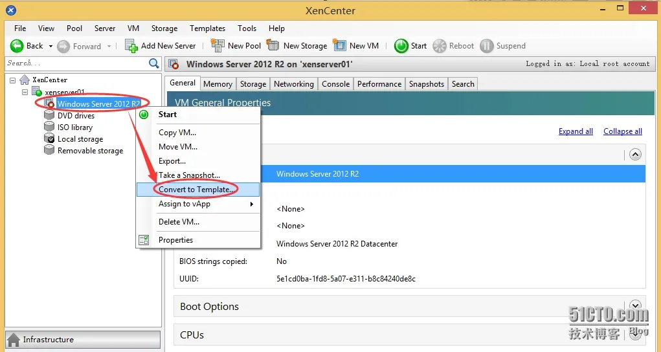
Task: Expand the Boot Options section chevron
Action: click(635, 305)
